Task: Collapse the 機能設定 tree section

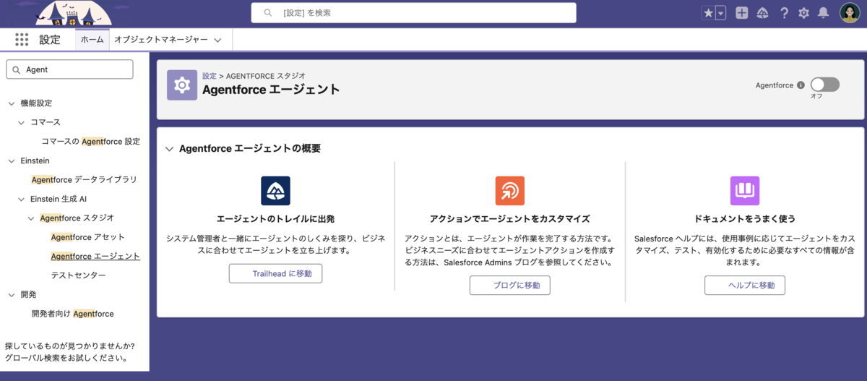Action: 12,103
